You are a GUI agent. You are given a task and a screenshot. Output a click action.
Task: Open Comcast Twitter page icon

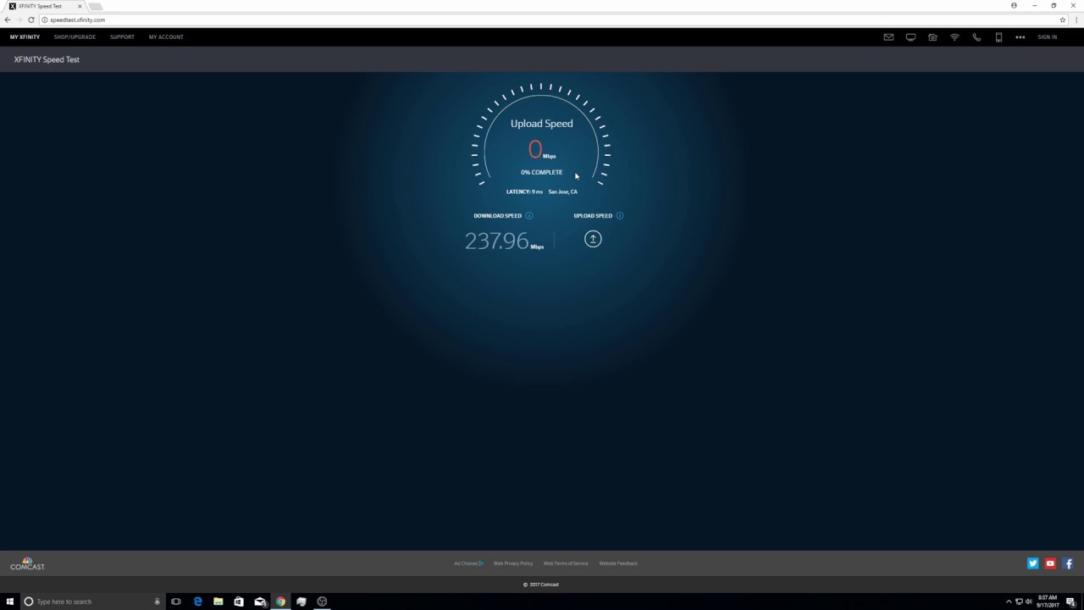point(1032,563)
